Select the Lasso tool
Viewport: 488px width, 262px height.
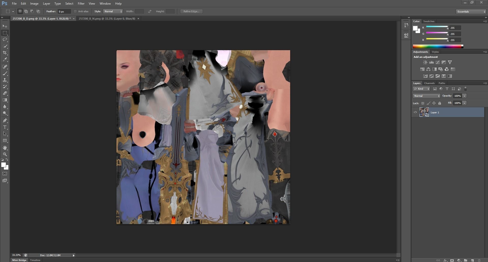5,39
